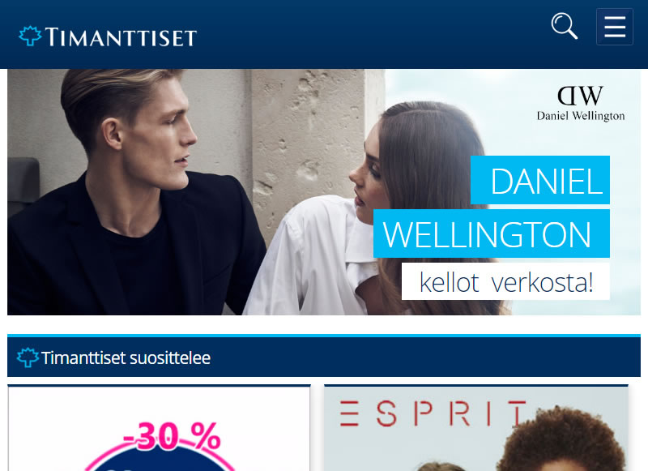Open the hamburger menu button
648x471 pixels.
coord(615,27)
